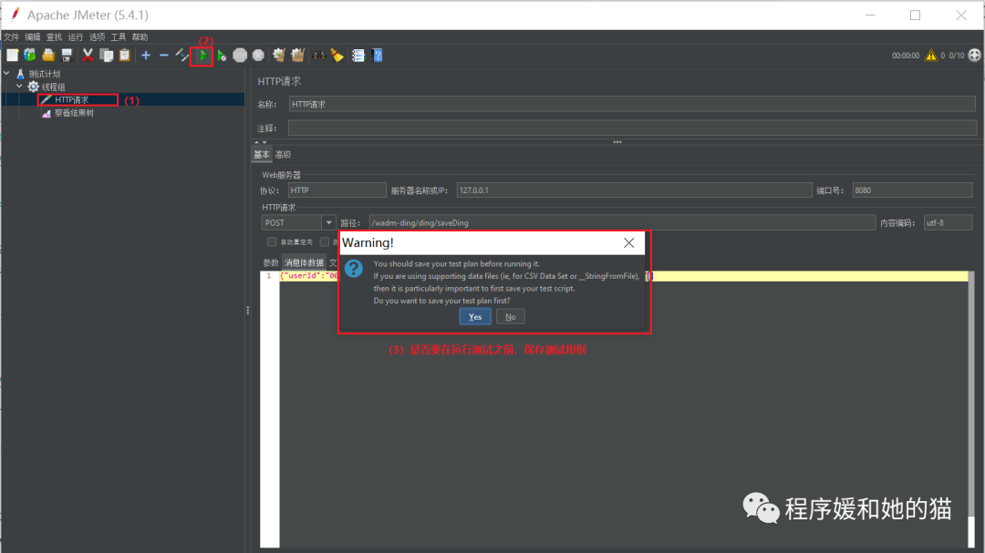This screenshot has height=553, width=985.
Task: Click the Shutdown round X icon
Action: click(x=258, y=56)
